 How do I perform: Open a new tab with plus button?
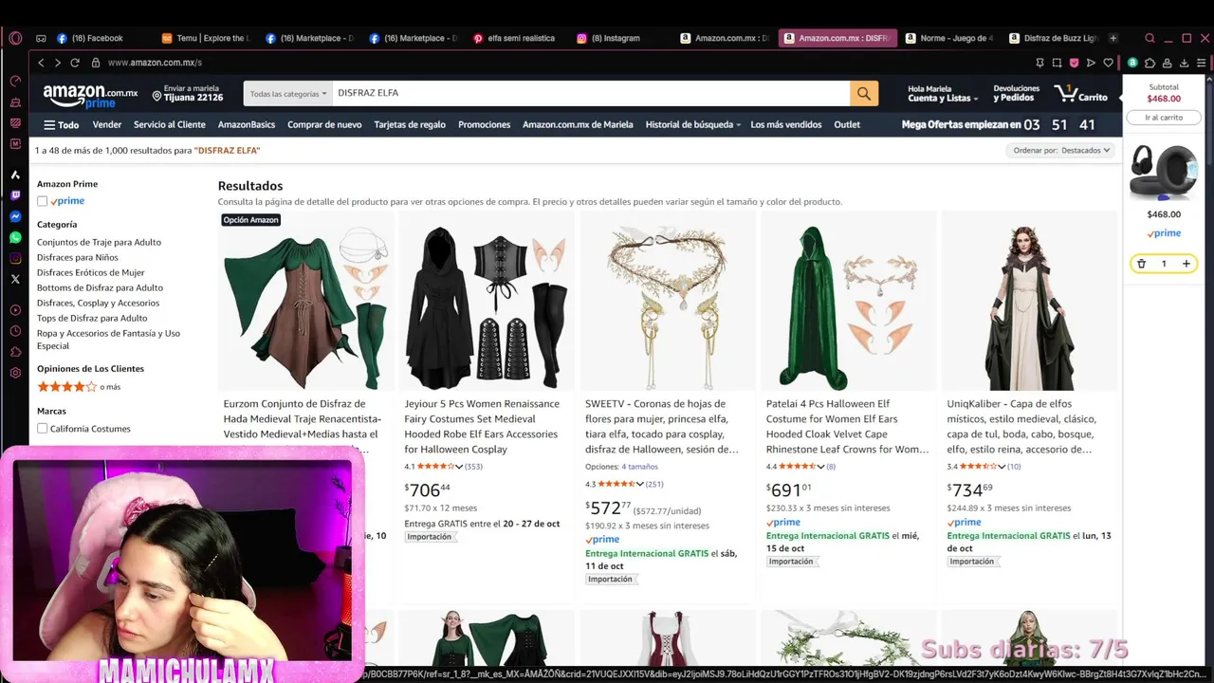coord(1113,38)
